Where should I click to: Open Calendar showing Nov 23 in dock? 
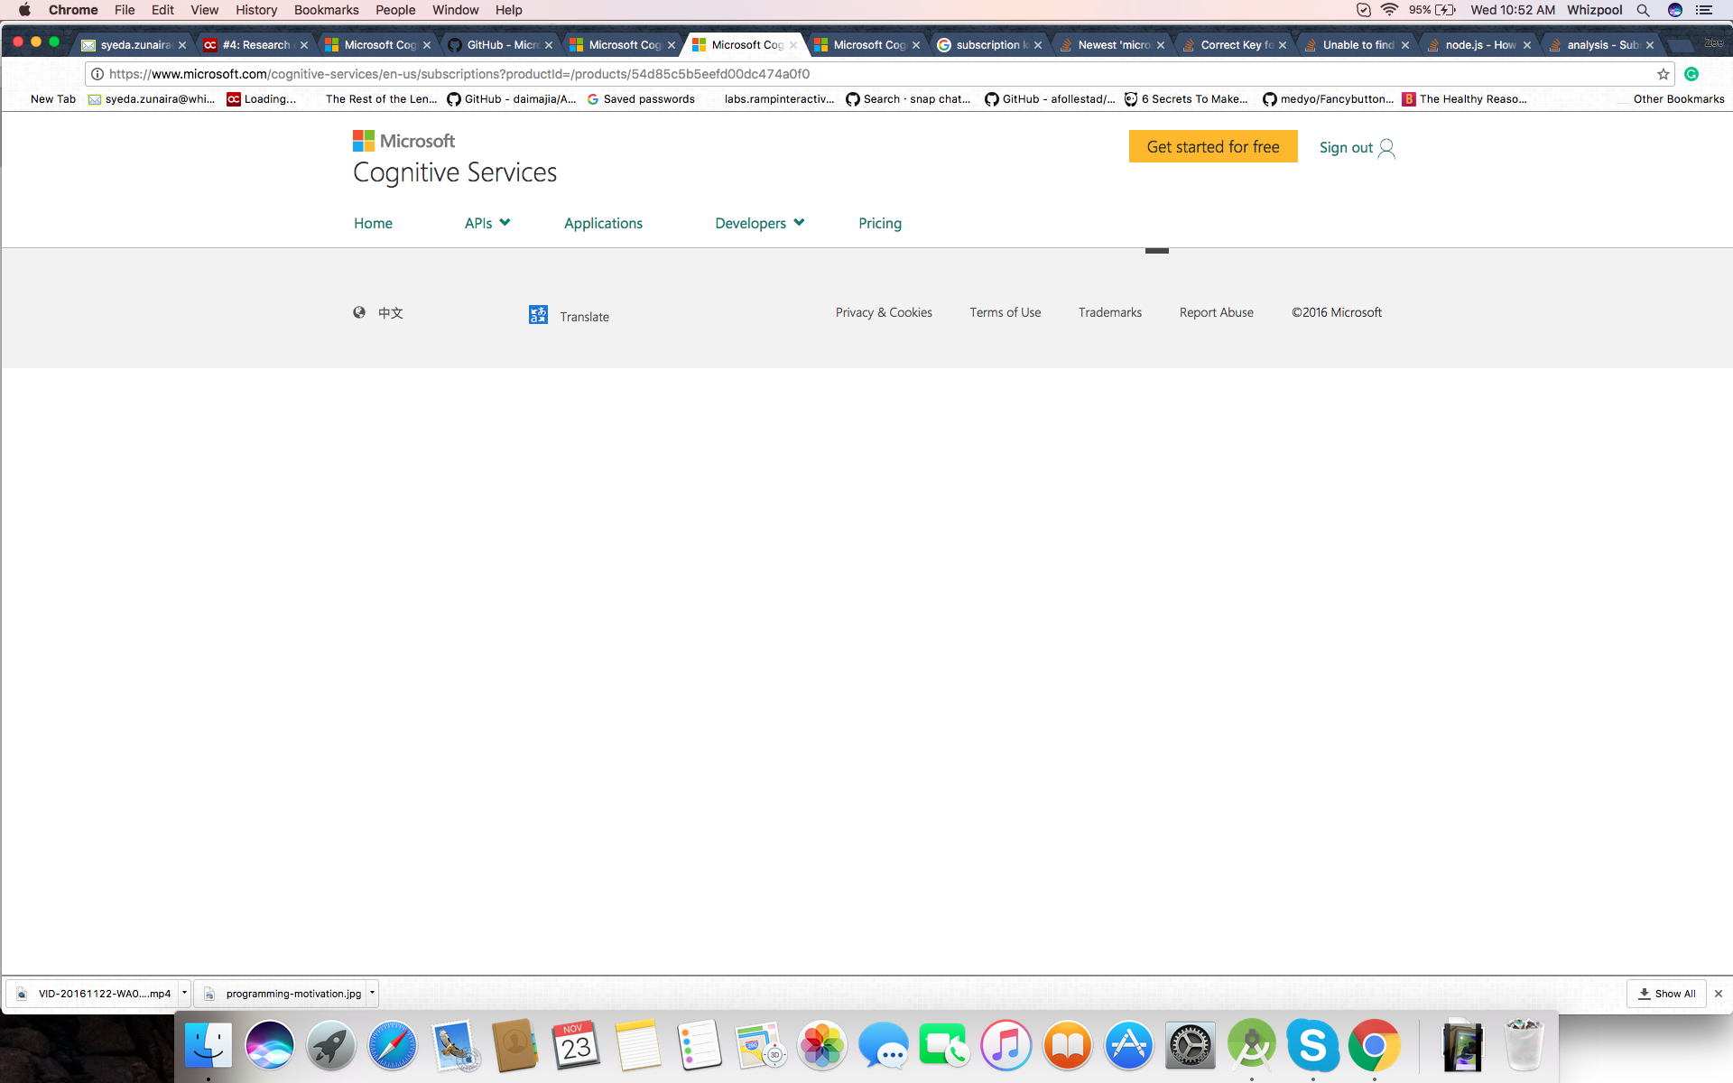[x=576, y=1046]
